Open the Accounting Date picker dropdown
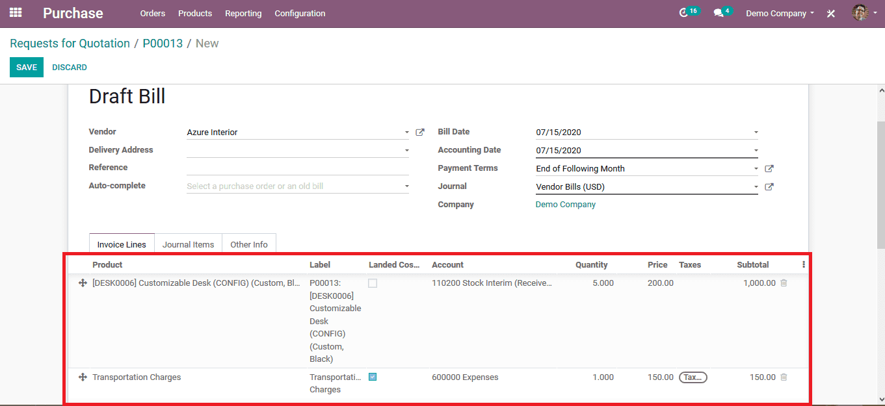 tap(756, 151)
